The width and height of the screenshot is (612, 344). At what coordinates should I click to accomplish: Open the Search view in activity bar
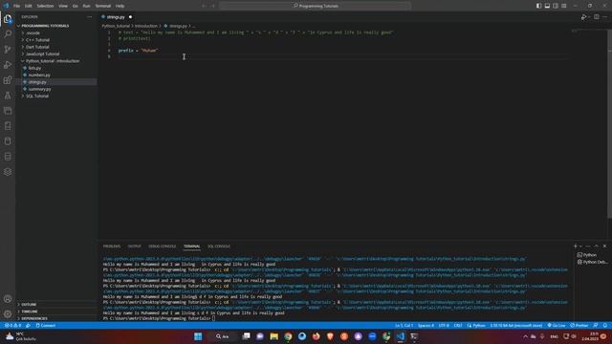coord(8,34)
